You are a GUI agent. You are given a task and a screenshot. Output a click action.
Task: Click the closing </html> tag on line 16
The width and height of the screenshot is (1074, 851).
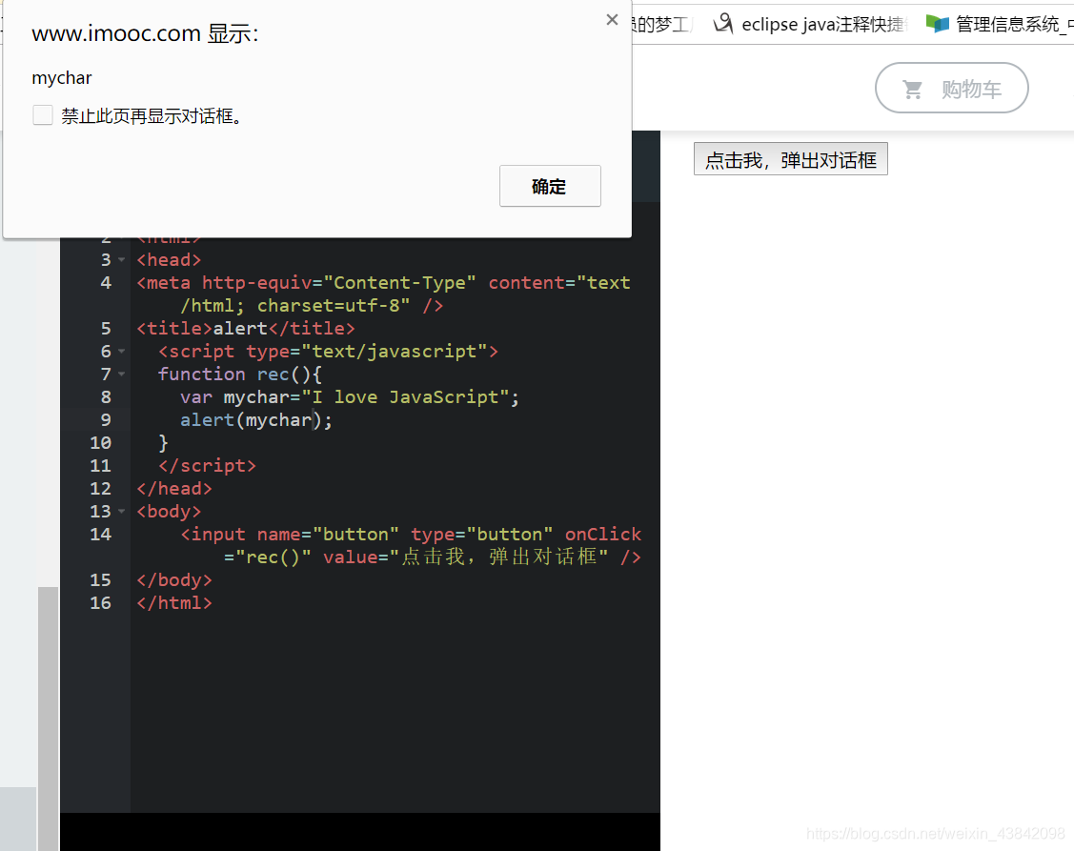[174, 602]
